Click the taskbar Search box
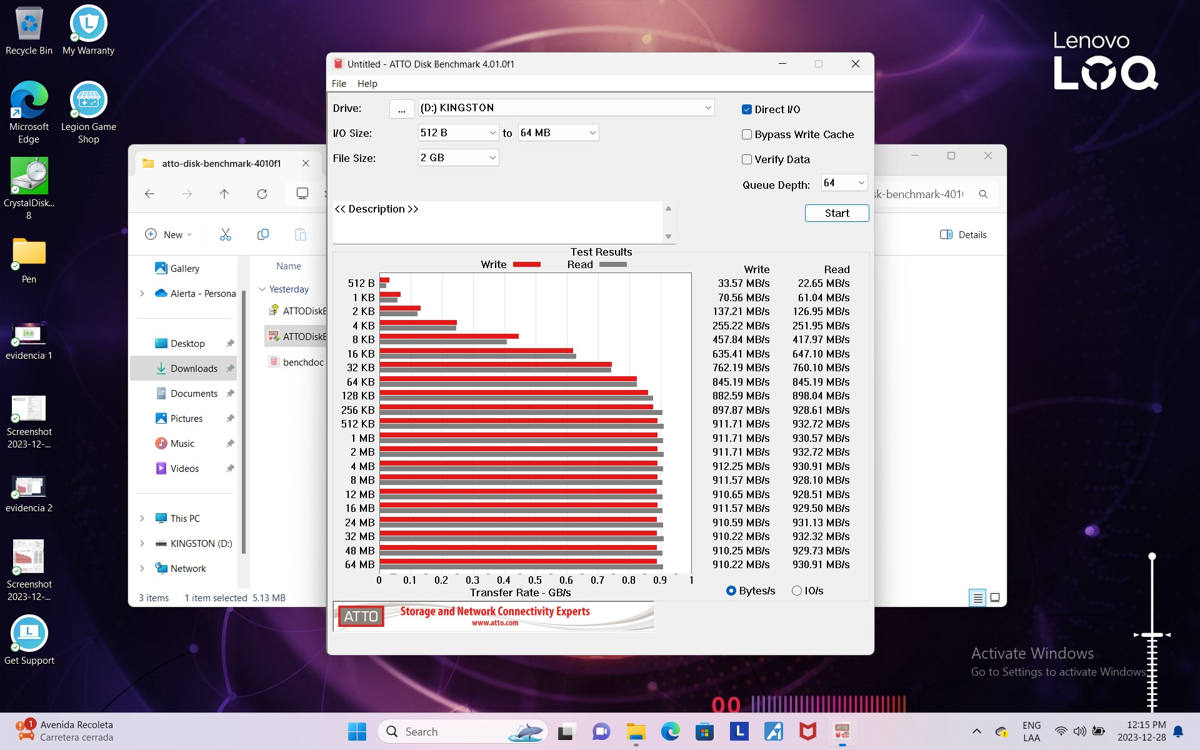1200x750 pixels. point(462,731)
